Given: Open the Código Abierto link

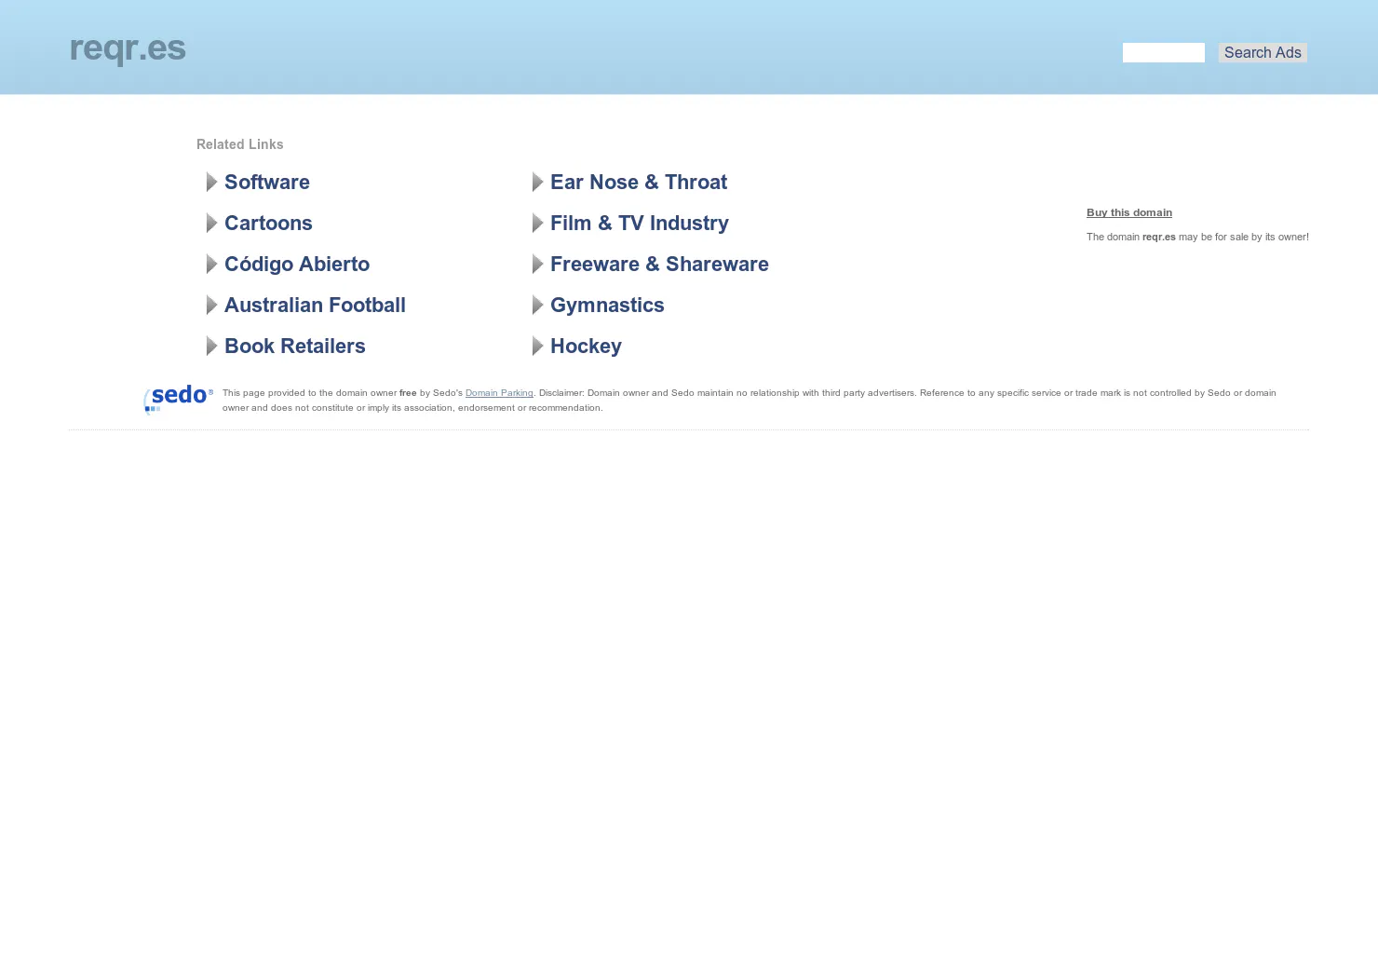Looking at the screenshot, I should pyautogui.click(x=297, y=265).
